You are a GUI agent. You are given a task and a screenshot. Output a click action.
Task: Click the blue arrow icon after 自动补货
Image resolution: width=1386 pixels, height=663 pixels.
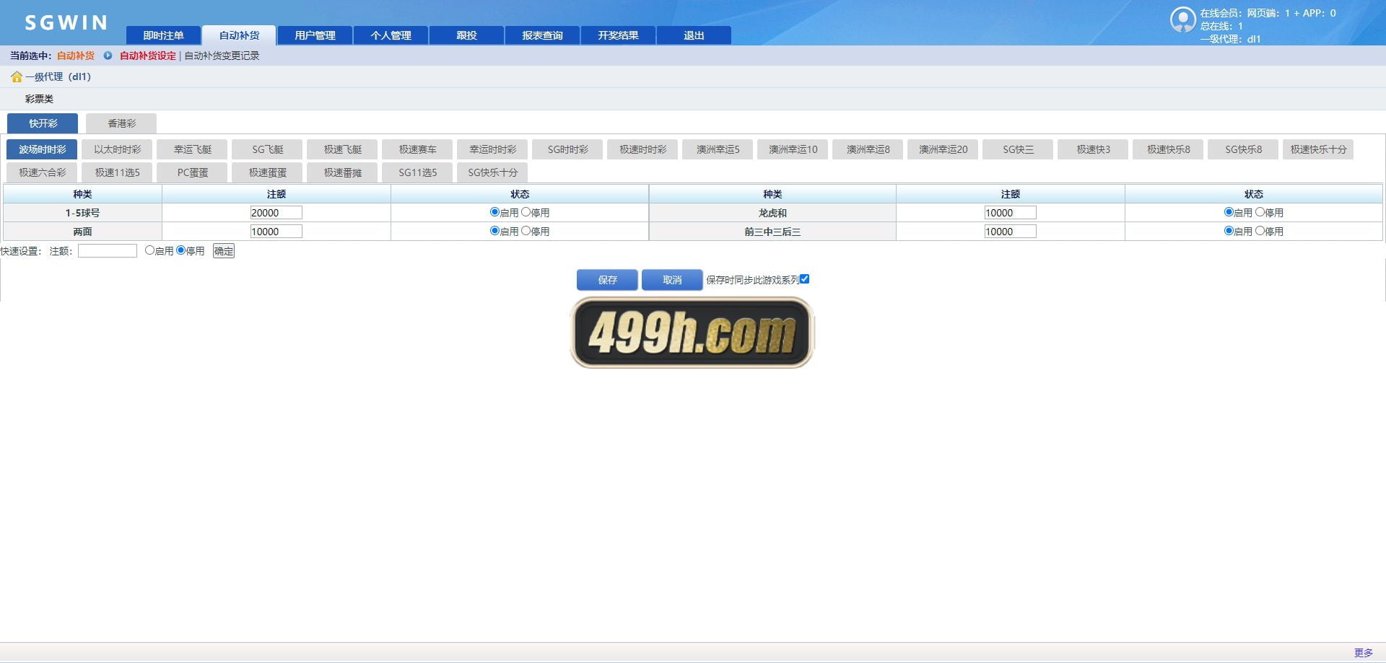coord(108,56)
